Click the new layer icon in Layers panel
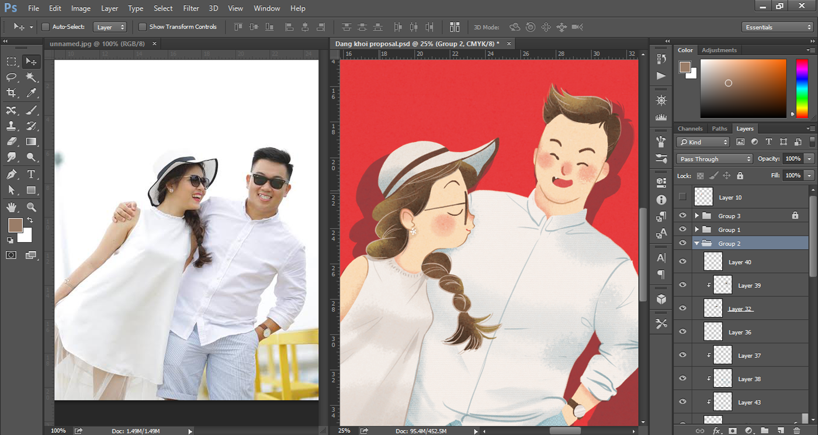This screenshot has height=435, width=818. 780,431
